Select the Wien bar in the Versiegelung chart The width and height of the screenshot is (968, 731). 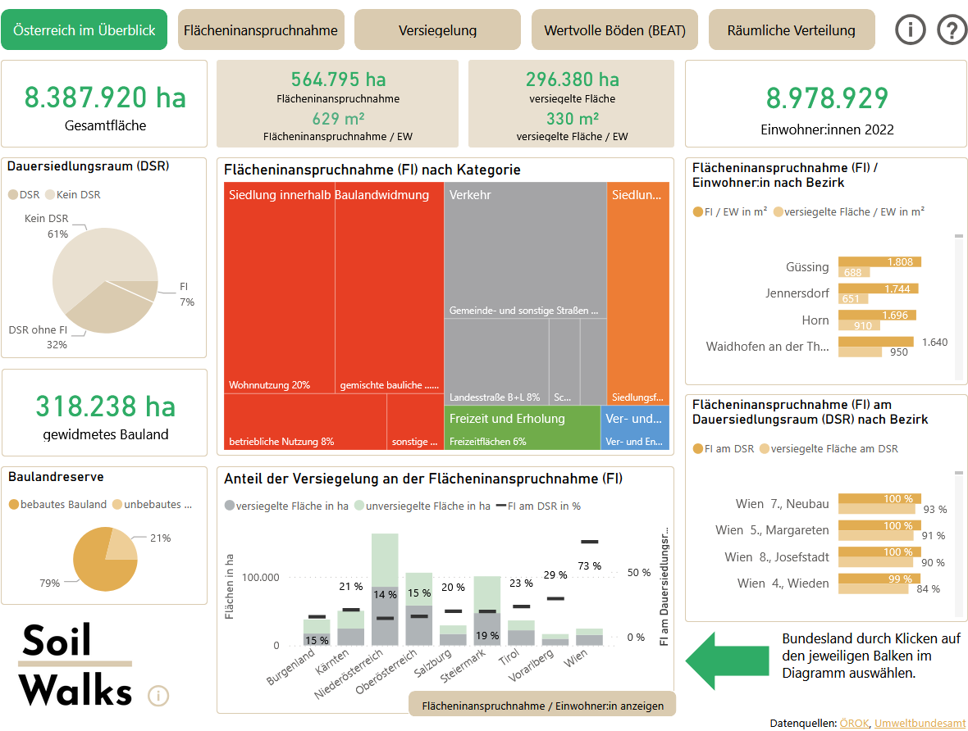tap(589, 637)
